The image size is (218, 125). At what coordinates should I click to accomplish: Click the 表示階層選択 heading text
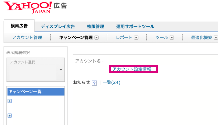coord(18,53)
